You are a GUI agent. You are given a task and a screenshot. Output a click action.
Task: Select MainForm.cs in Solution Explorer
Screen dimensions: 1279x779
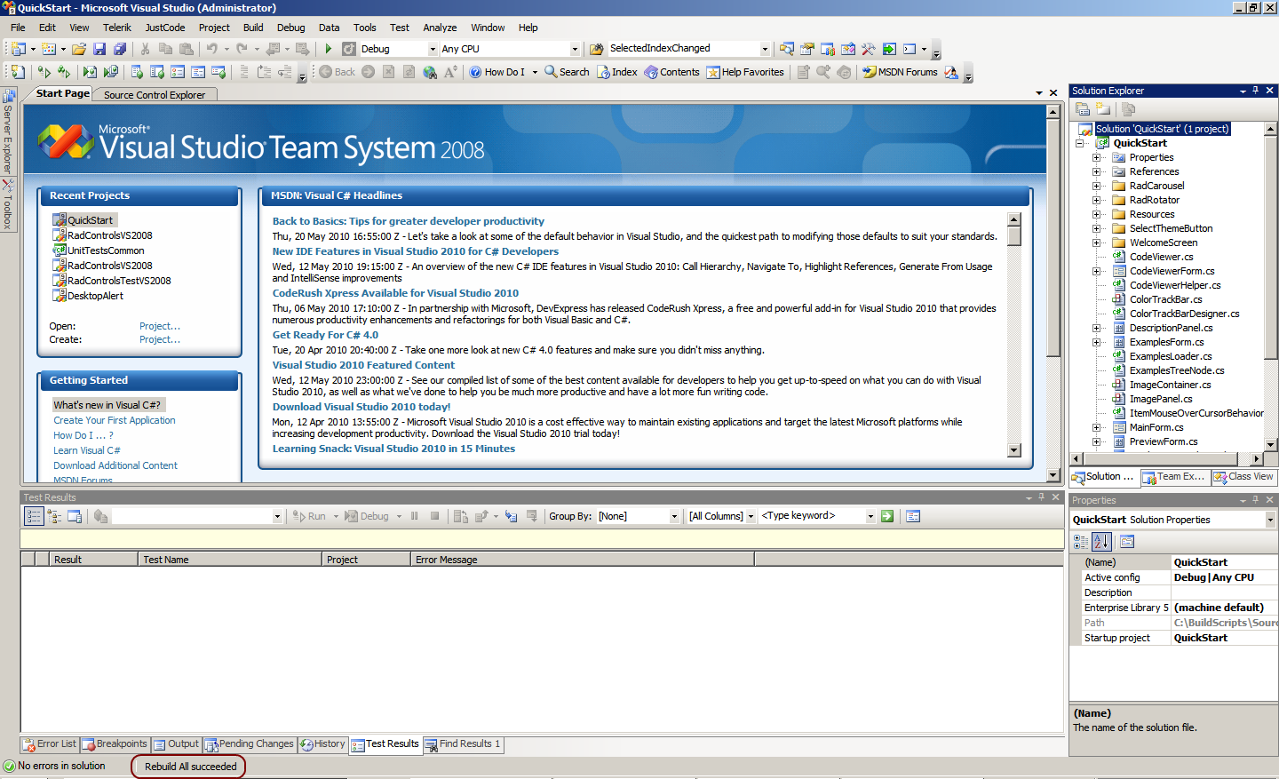pyautogui.click(x=1156, y=427)
